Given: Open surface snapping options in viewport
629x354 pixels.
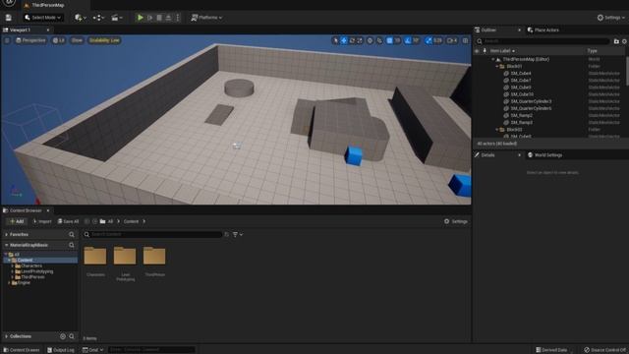Looking at the screenshot, I should [379, 40].
